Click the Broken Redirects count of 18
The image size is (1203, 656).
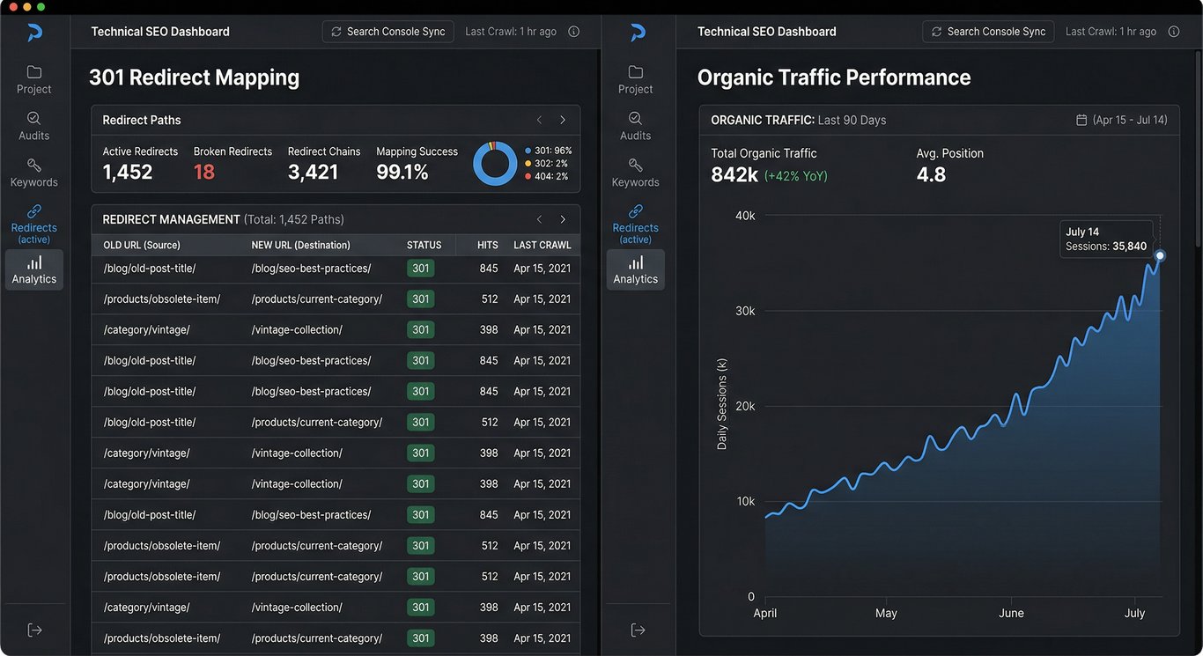coord(203,172)
